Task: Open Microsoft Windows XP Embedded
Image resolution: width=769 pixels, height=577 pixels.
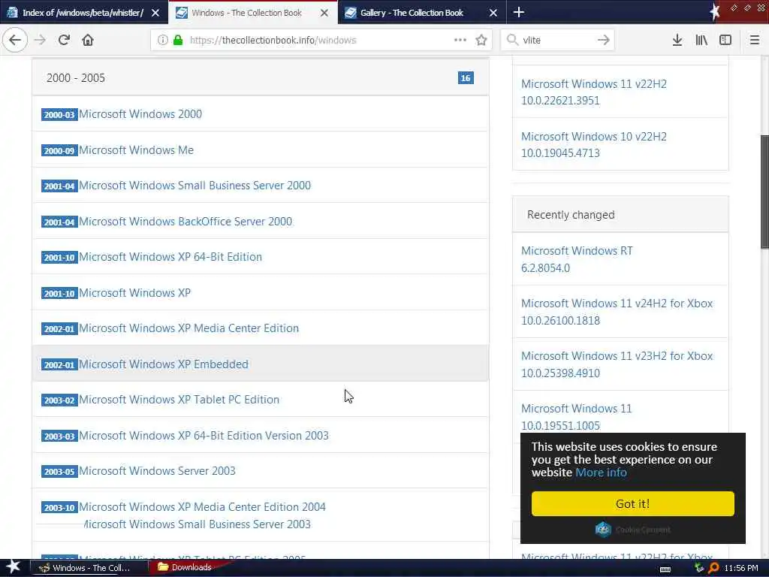Action: pos(163,364)
